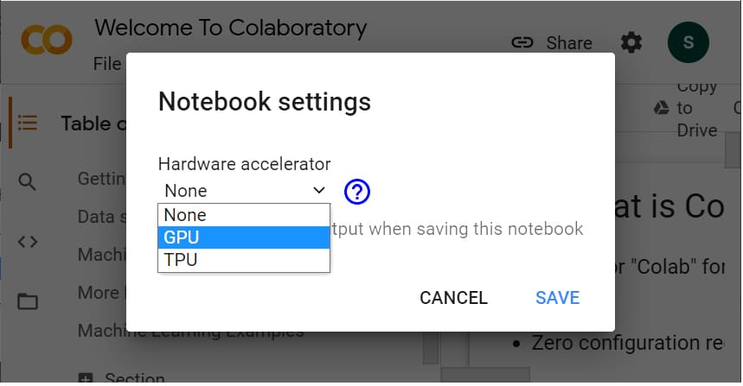Click the Welcome To Colaboratory title
The height and width of the screenshot is (386, 743).
click(230, 28)
